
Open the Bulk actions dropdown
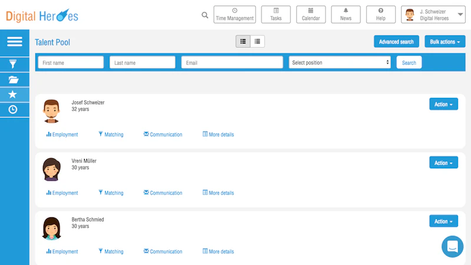[445, 41]
